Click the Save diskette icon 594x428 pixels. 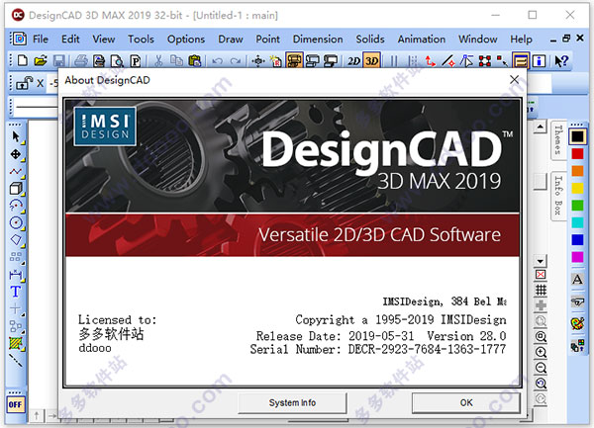58,60
